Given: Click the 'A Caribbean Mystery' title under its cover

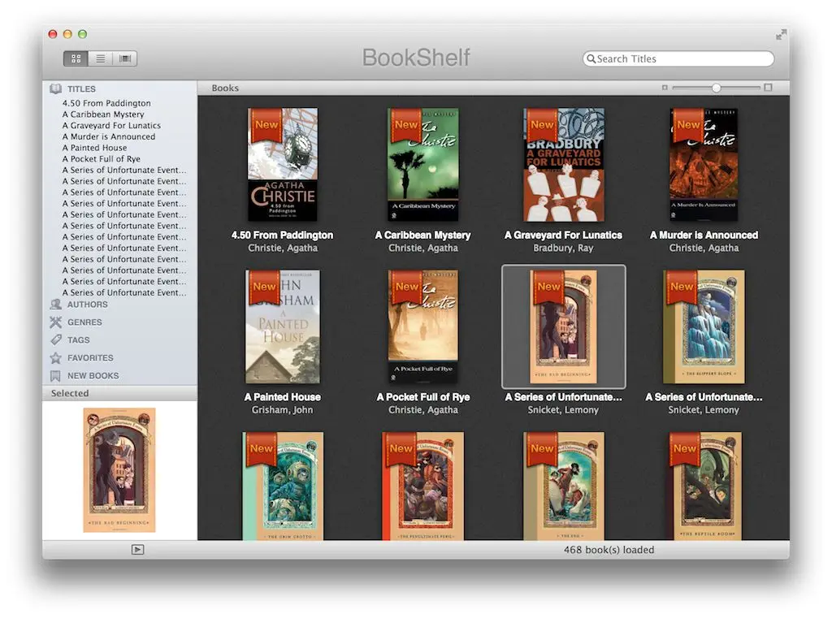Looking at the screenshot, I should coord(422,235).
